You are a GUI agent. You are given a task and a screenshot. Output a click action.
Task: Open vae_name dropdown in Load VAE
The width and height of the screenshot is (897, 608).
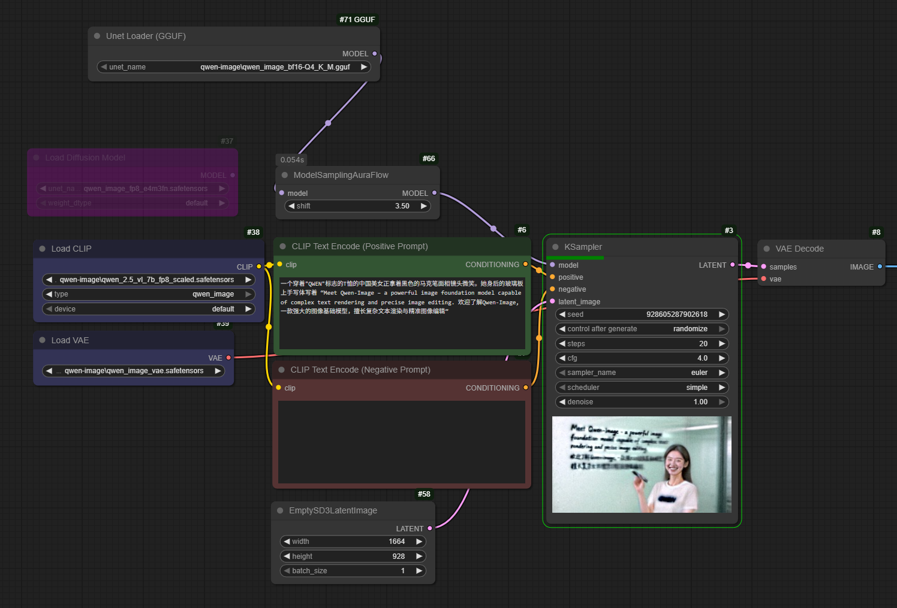pyautogui.click(x=134, y=371)
